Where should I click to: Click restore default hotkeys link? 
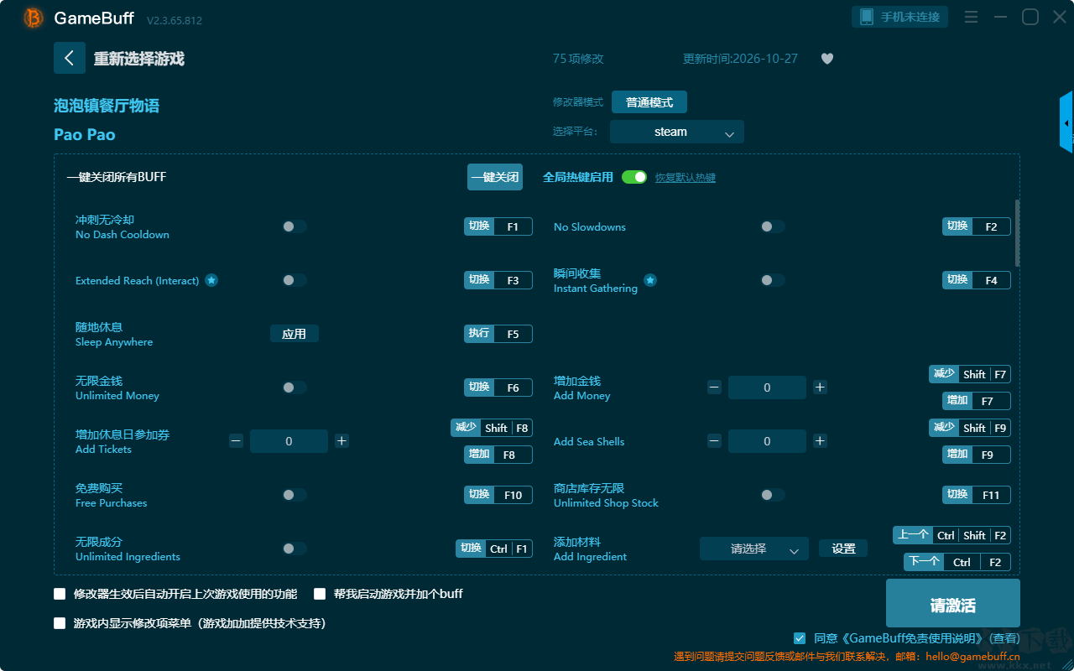686,178
